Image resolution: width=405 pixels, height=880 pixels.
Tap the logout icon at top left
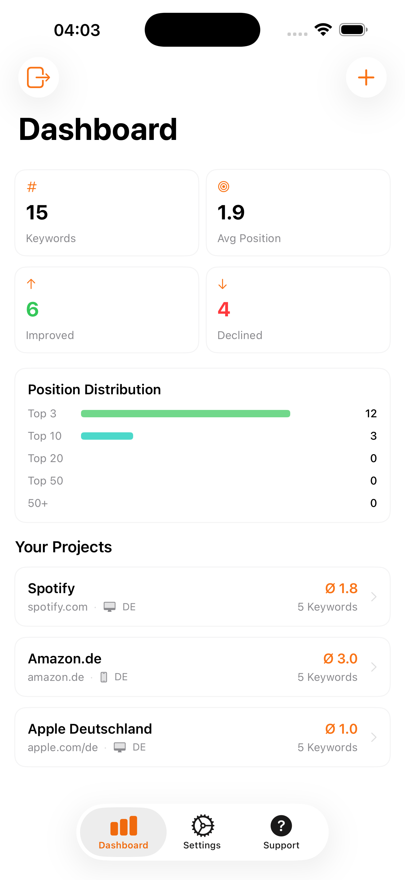point(38,77)
